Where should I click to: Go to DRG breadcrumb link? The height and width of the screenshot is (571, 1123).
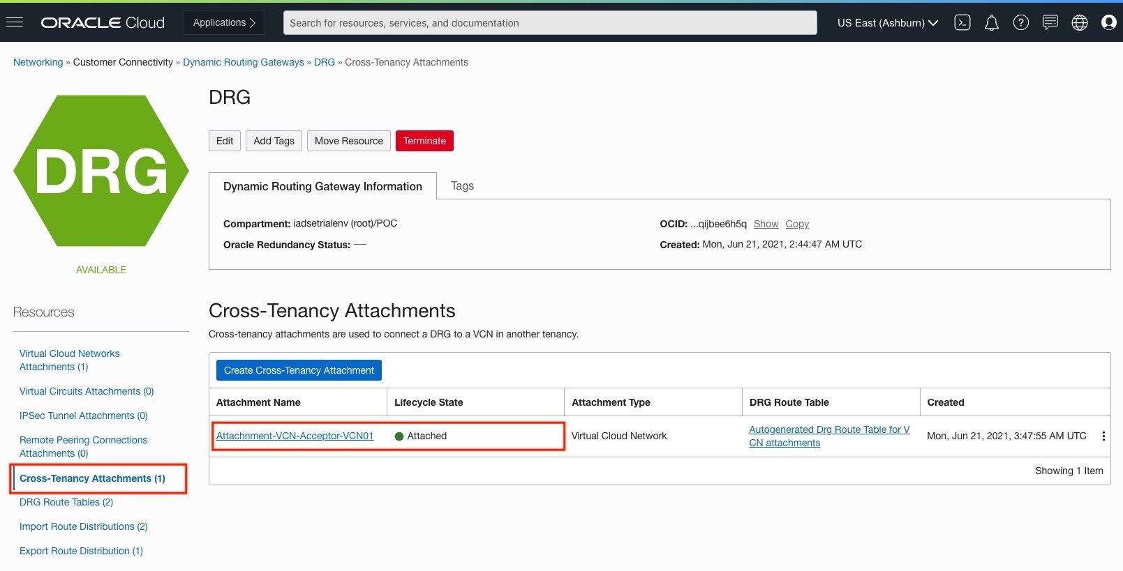coord(325,62)
